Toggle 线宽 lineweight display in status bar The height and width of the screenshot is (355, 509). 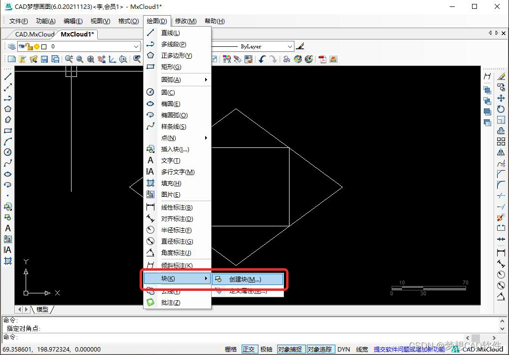click(x=362, y=349)
